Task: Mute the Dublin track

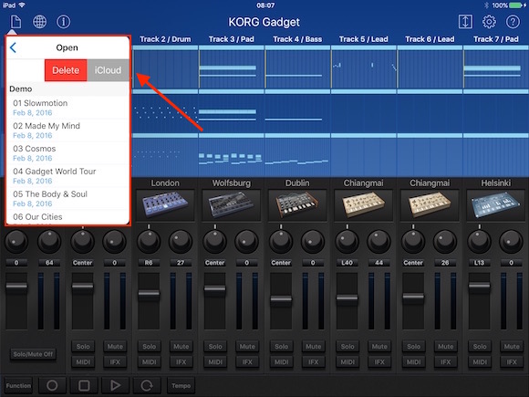Action: 314,347
